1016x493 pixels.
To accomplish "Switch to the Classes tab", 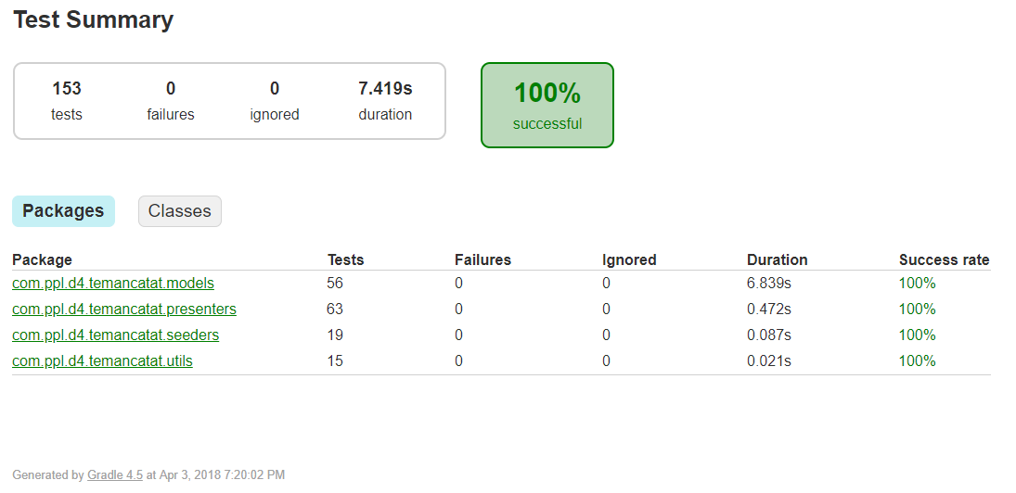I will pyautogui.click(x=179, y=211).
